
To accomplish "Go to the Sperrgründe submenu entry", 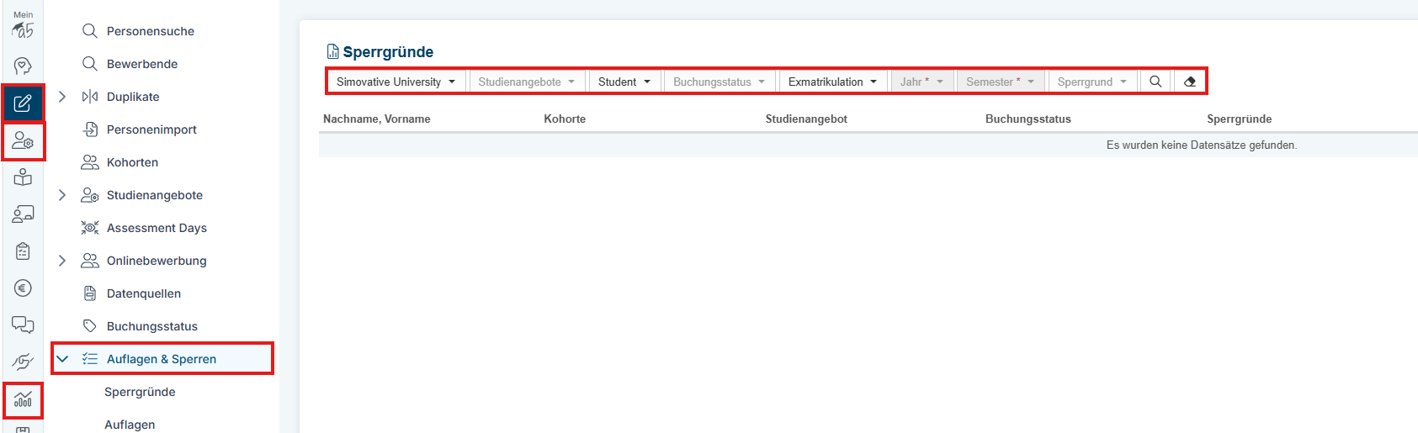I will click(140, 392).
